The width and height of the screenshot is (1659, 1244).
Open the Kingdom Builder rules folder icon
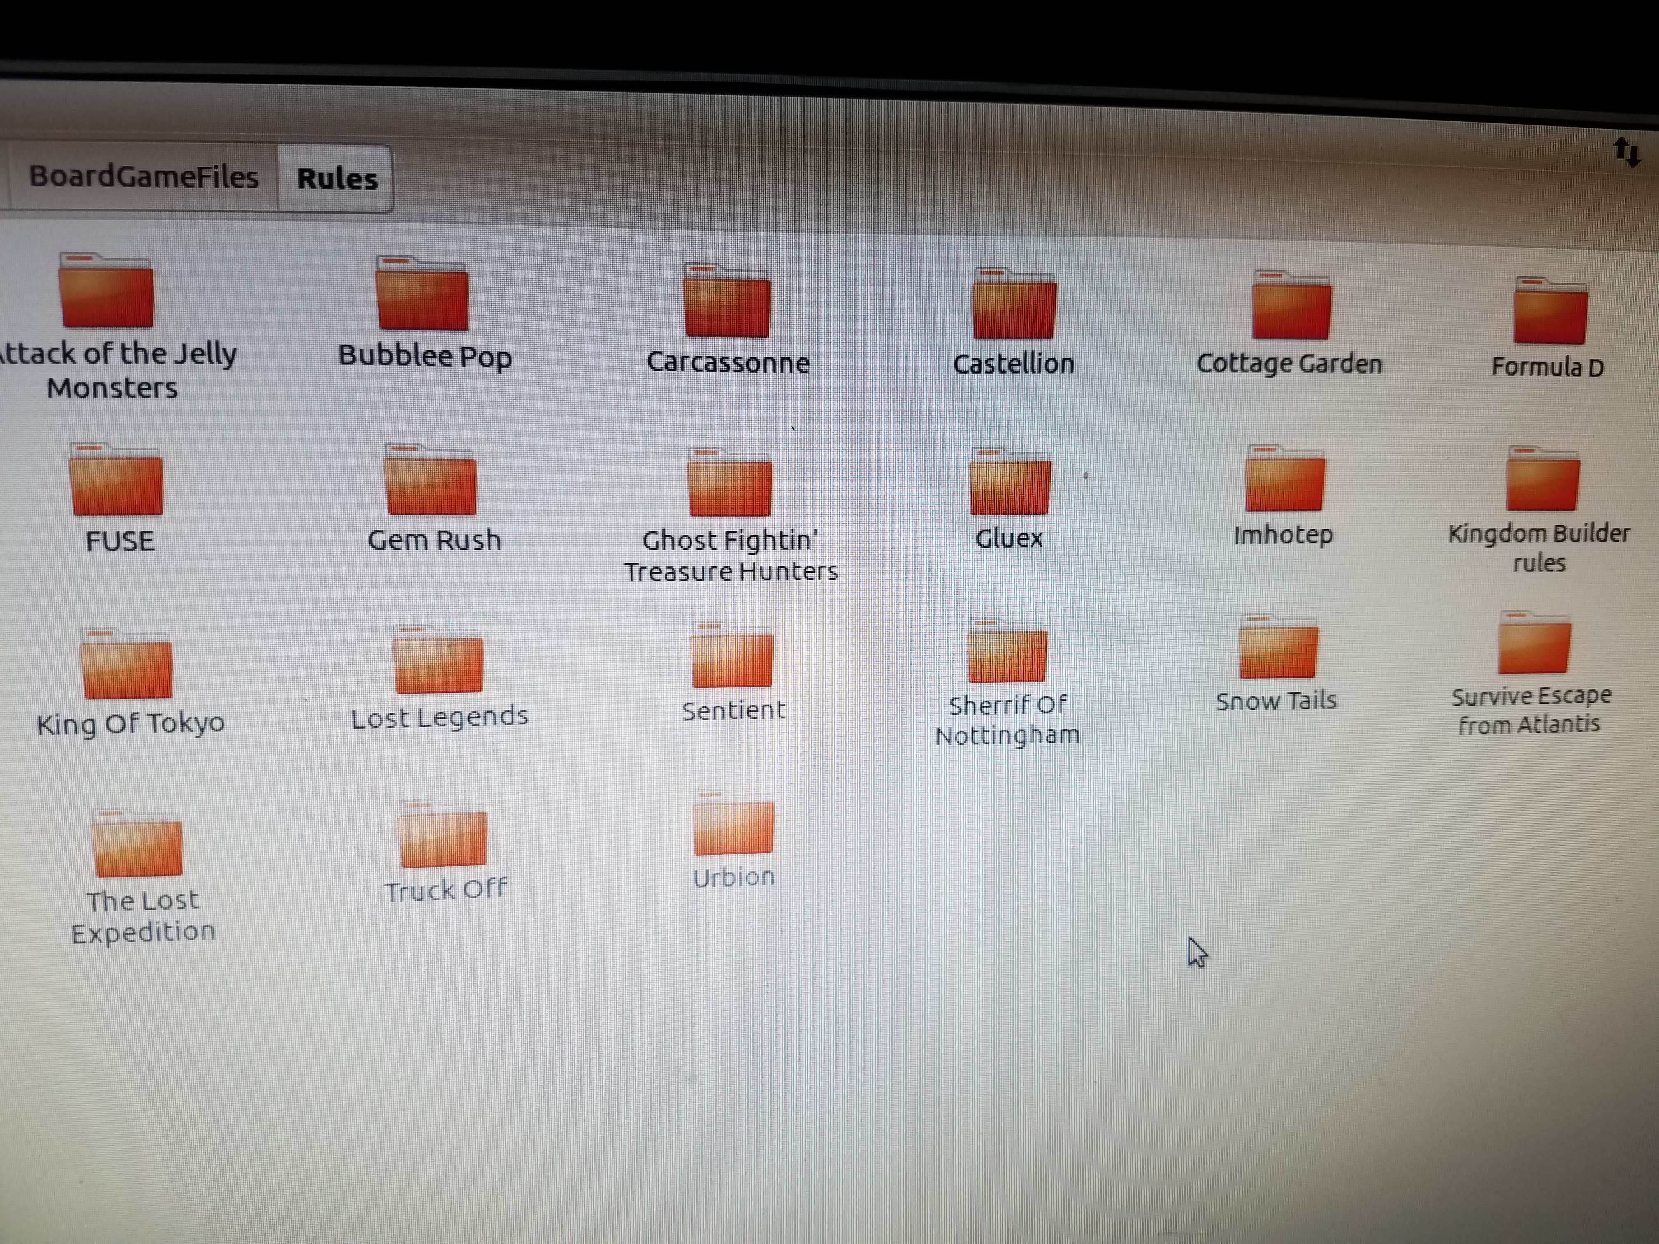click(x=1543, y=478)
